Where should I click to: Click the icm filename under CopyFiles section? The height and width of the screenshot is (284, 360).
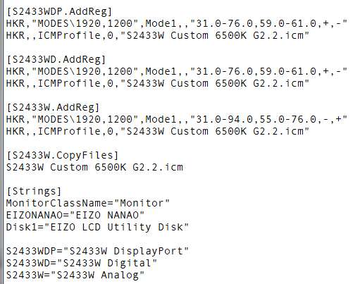[94, 167]
